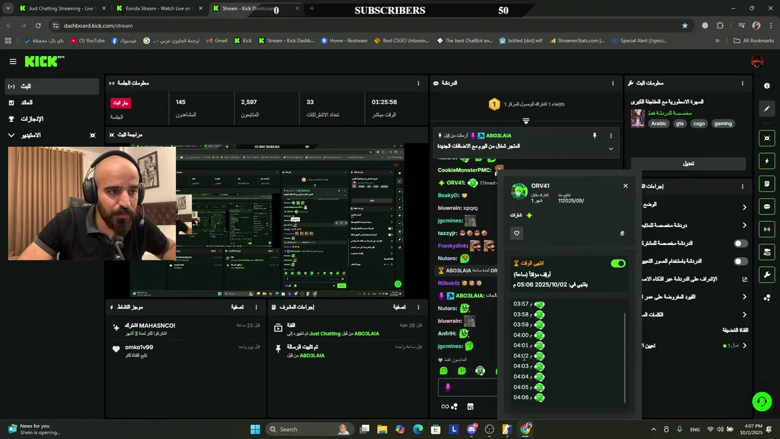Click the gta tag chip
Screen dimensions: 780x439
(679, 123)
